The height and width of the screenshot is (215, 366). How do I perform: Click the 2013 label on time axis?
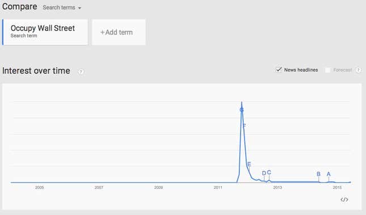pos(277,187)
